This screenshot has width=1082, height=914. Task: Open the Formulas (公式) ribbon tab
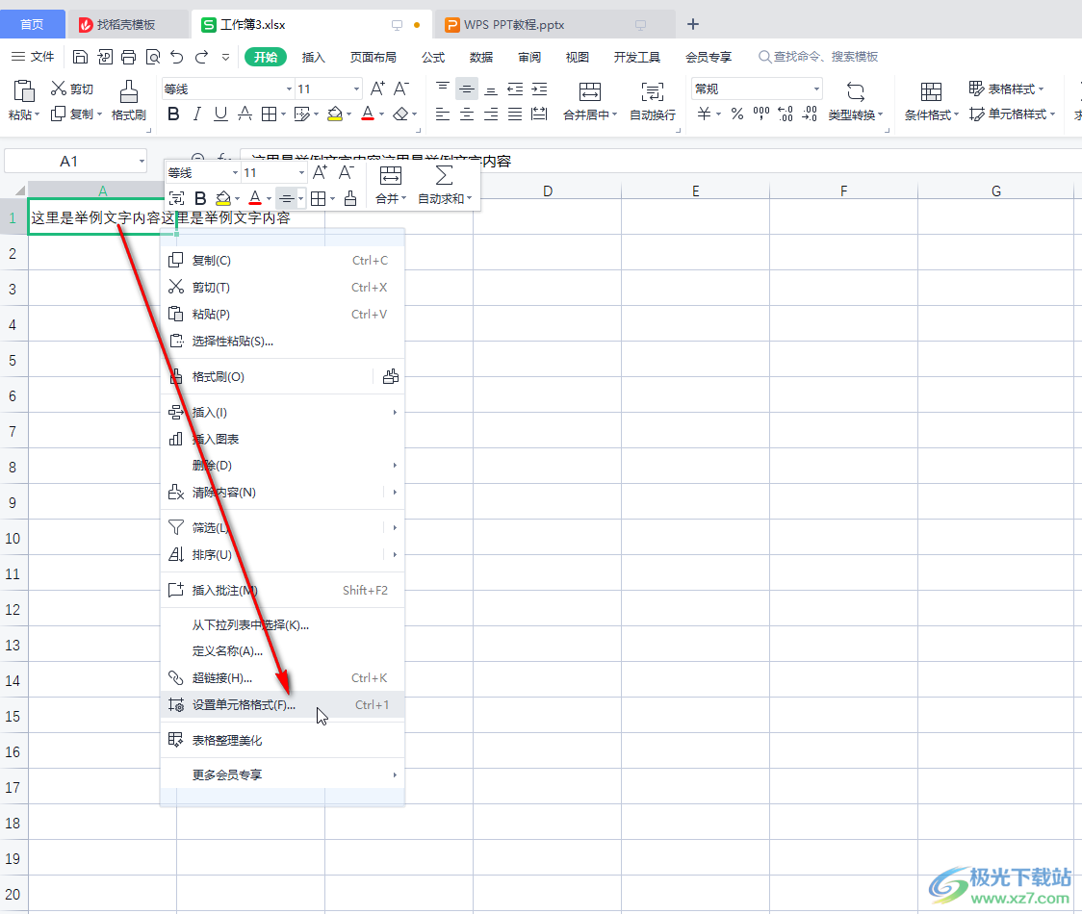pos(433,58)
